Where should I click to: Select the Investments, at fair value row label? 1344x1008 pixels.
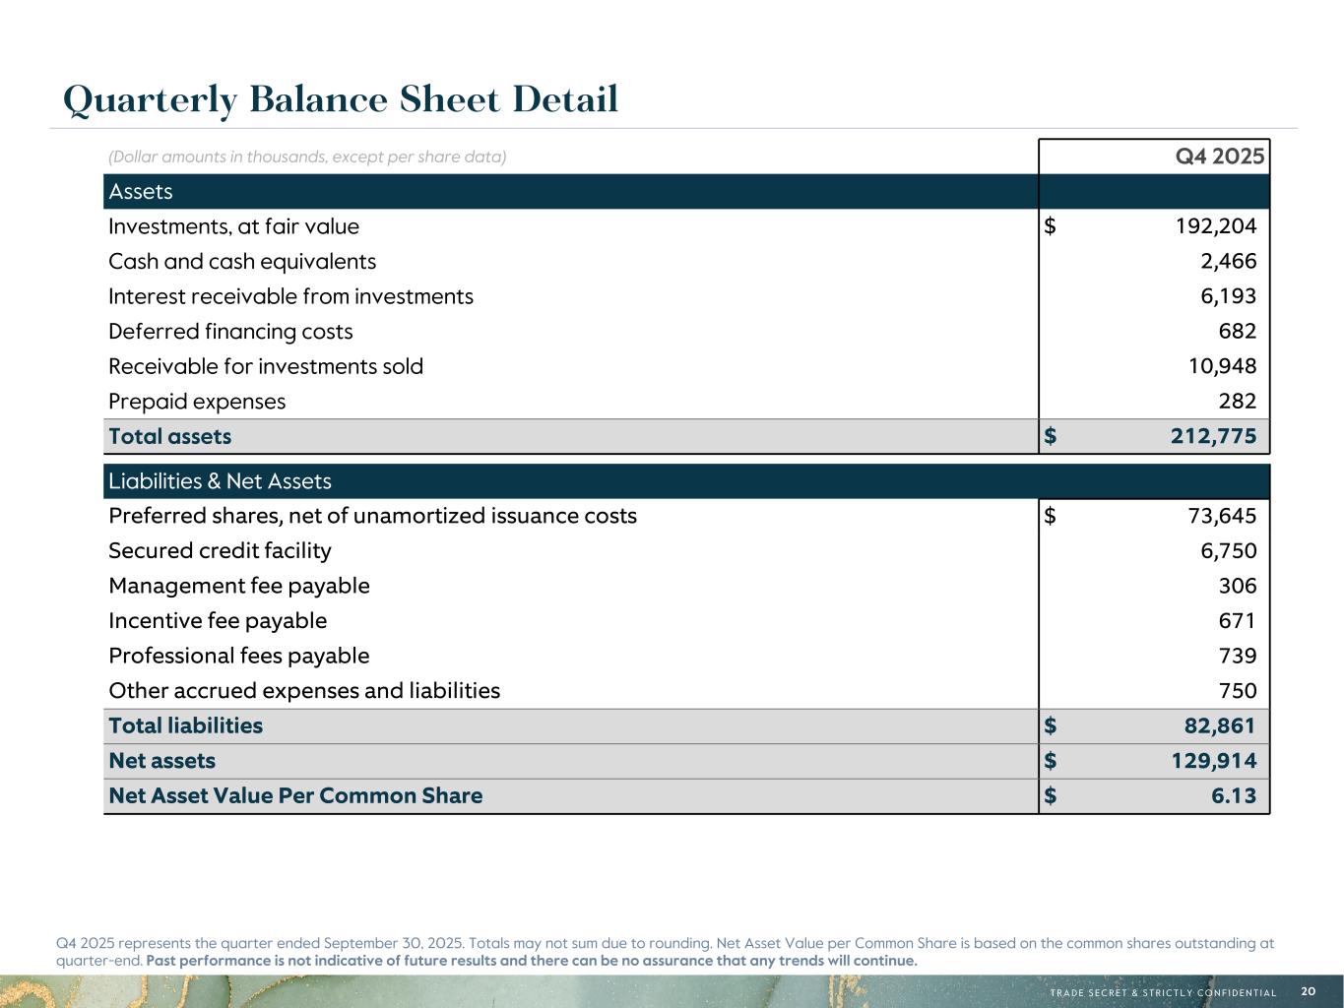click(x=233, y=226)
